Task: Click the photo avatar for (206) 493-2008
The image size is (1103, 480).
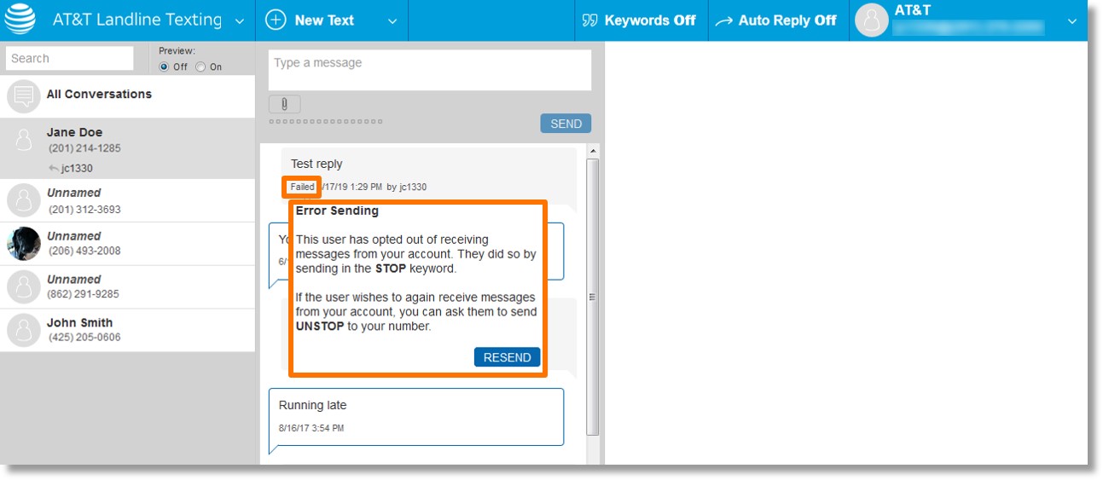Action: pos(24,244)
